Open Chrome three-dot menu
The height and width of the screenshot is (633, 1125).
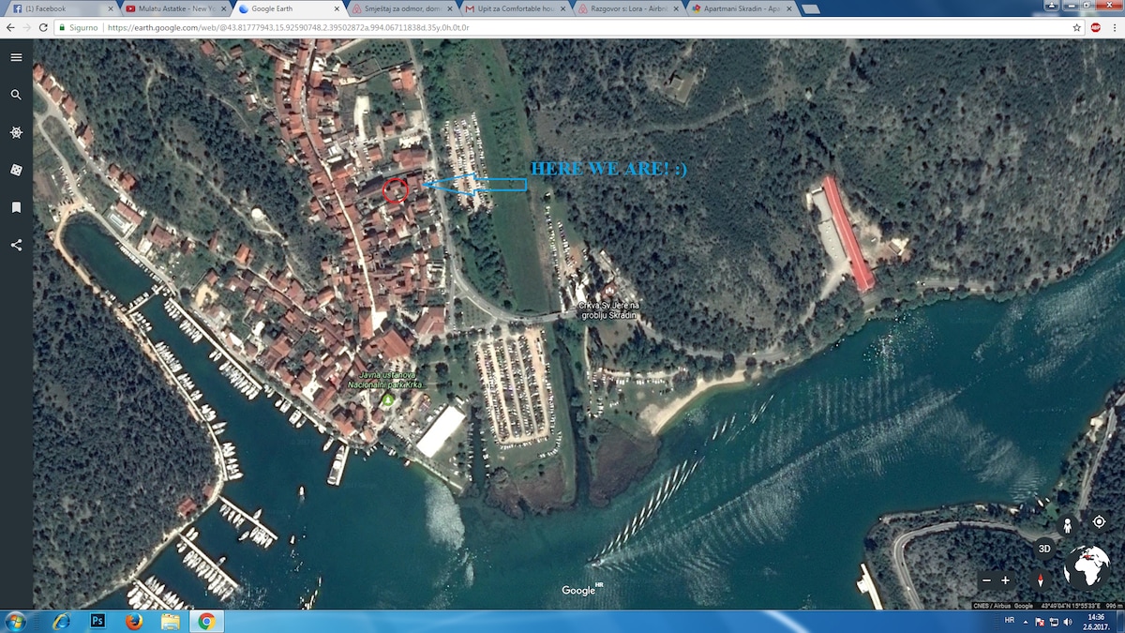coord(1115,27)
